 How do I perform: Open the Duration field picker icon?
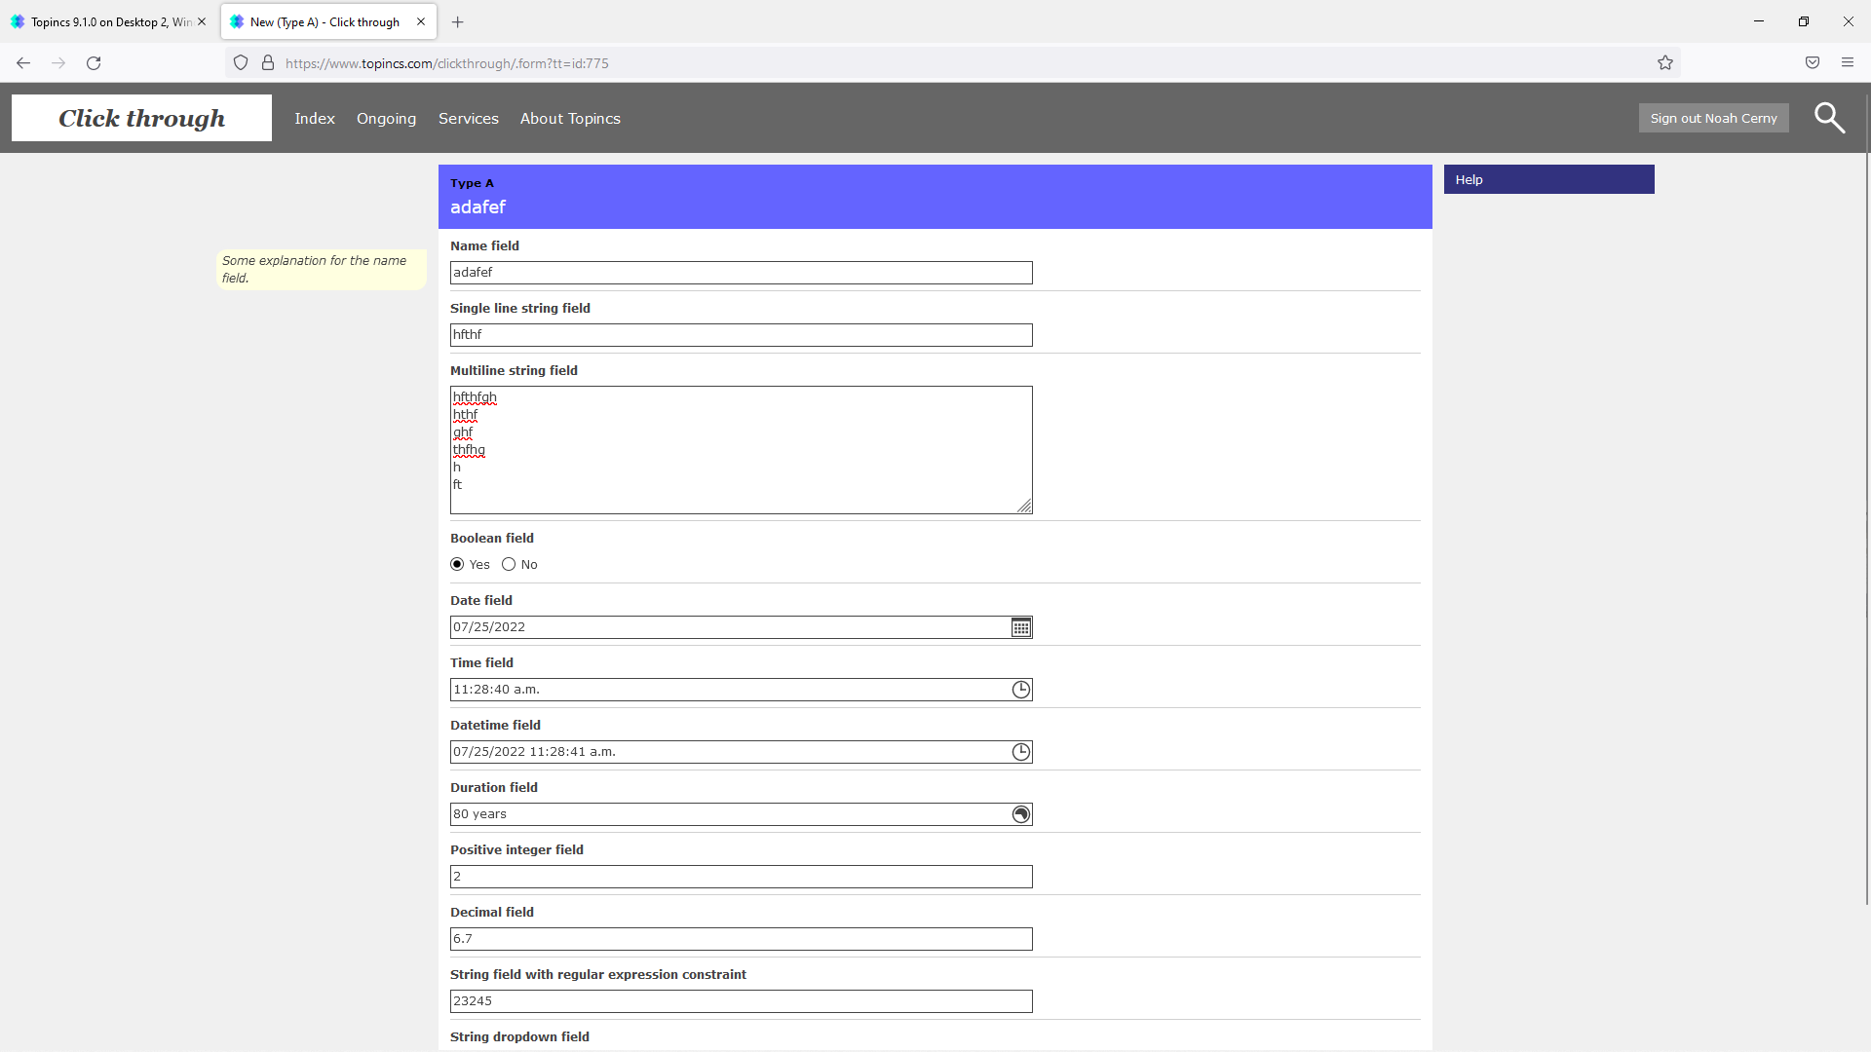click(x=1020, y=814)
